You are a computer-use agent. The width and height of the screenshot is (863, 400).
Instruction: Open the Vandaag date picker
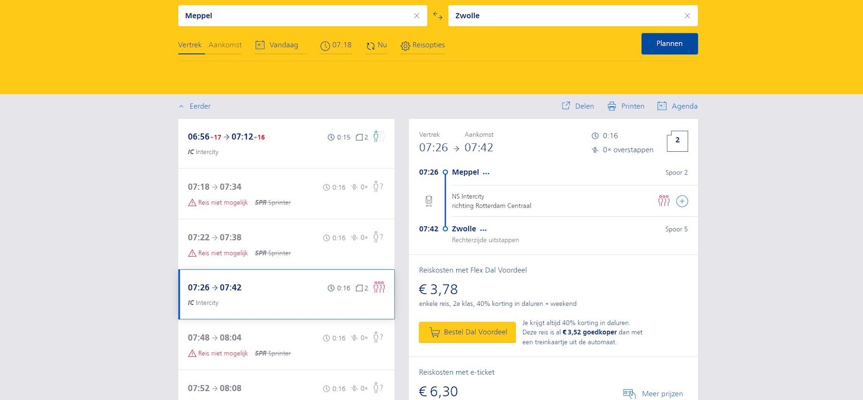coord(277,45)
